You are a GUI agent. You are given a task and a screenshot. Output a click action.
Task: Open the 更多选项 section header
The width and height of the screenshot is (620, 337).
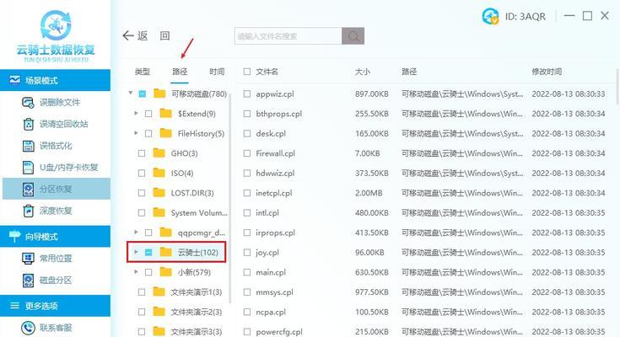(56, 305)
